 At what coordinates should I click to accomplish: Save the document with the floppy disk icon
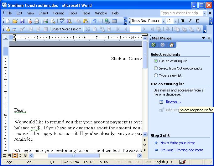(x=22, y=21)
